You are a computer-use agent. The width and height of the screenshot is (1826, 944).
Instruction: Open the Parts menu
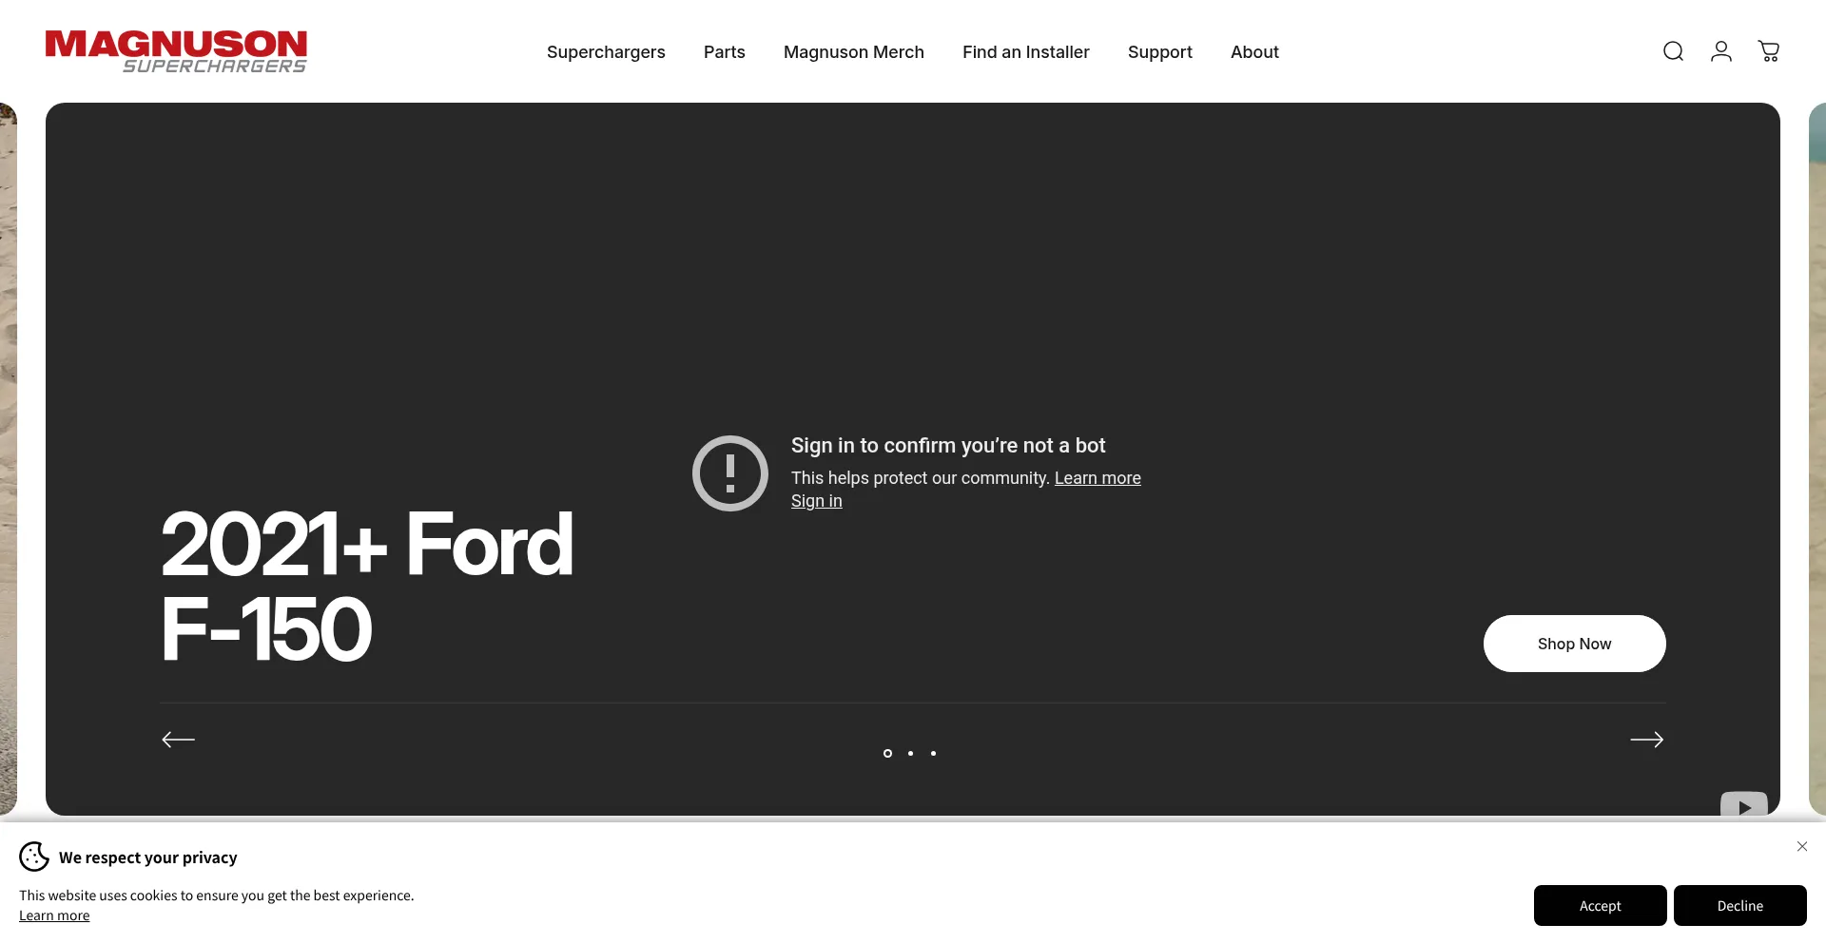725,52
